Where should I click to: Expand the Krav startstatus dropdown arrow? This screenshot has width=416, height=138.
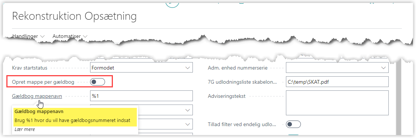[x=188, y=68]
